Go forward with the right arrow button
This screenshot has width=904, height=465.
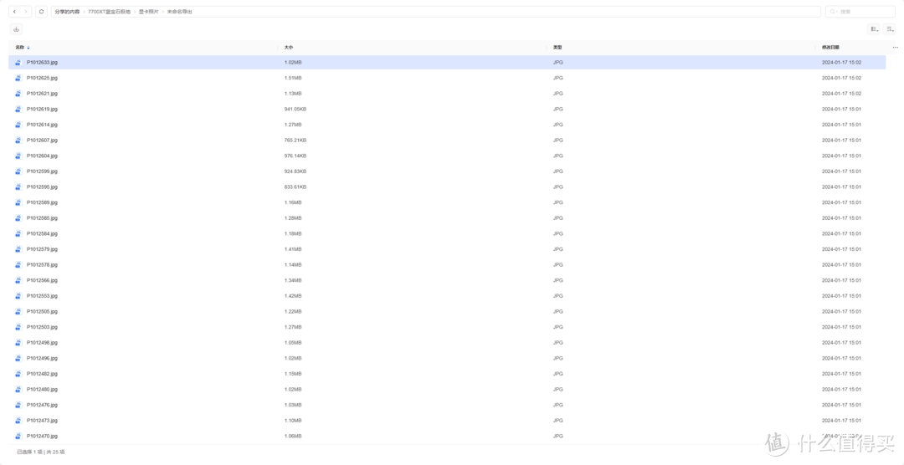click(x=25, y=12)
